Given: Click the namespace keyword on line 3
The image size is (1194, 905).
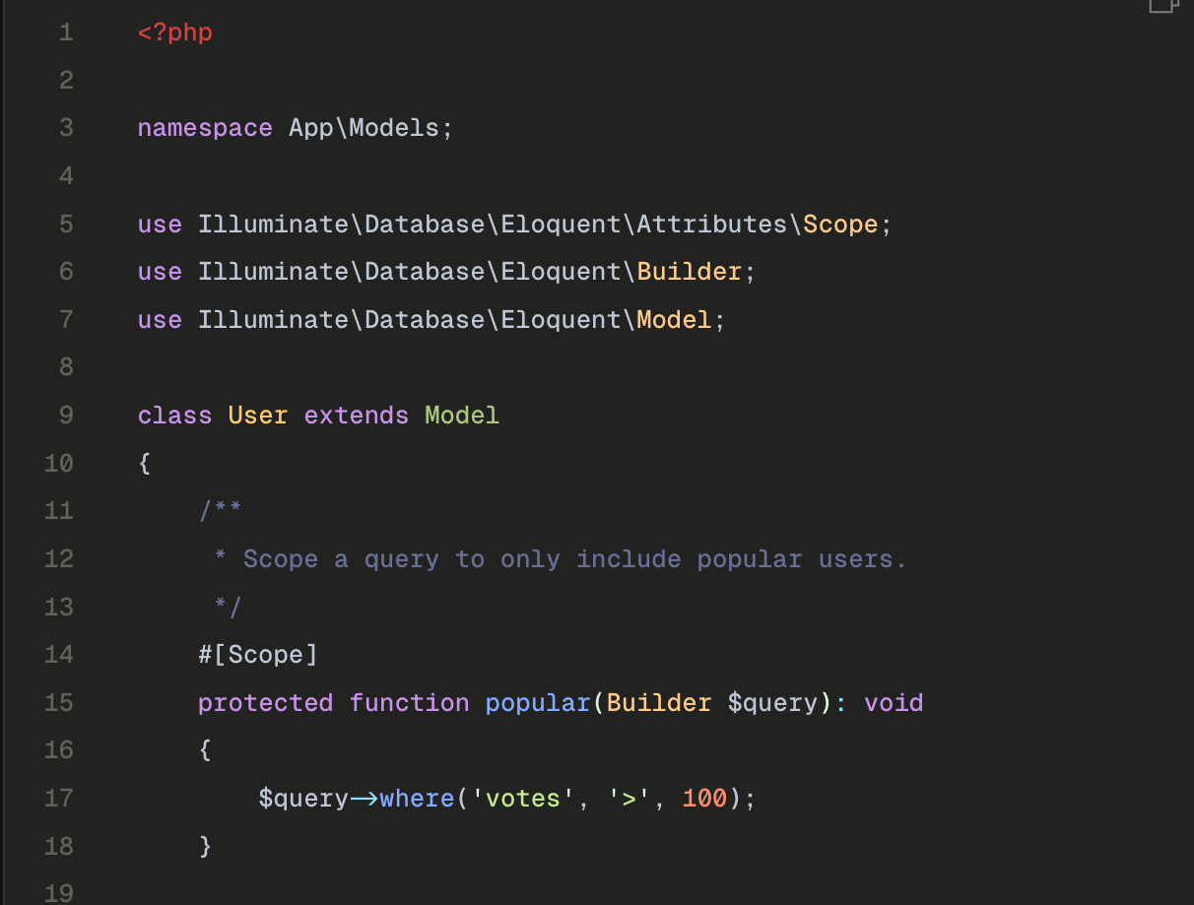Looking at the screenshot, I should coord(205,128).
